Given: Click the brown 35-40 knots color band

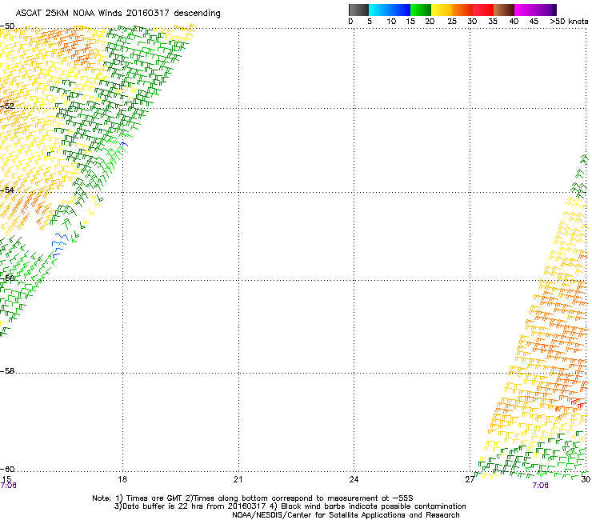Looking at the screenshot, I should point(504,10).
